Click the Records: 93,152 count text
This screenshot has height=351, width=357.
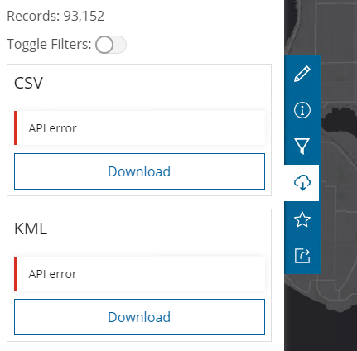pyautogui.click(x=55, y=16)
